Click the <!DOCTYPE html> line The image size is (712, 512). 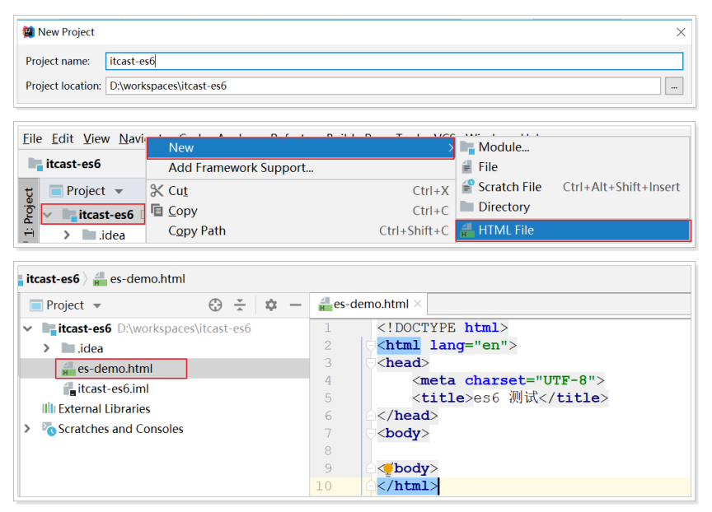[x=443, y=328]
